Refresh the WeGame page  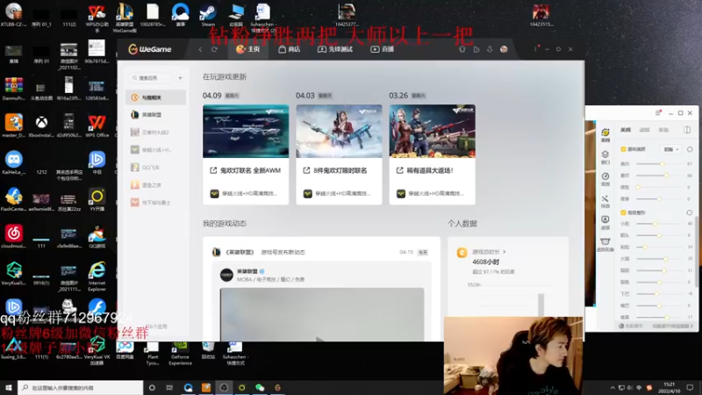point(214,49)
